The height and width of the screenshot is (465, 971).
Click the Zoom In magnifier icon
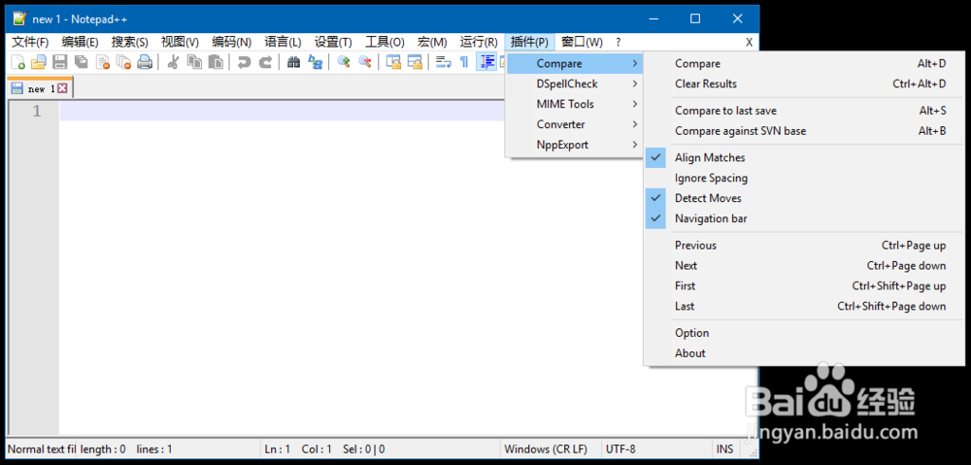344,61
